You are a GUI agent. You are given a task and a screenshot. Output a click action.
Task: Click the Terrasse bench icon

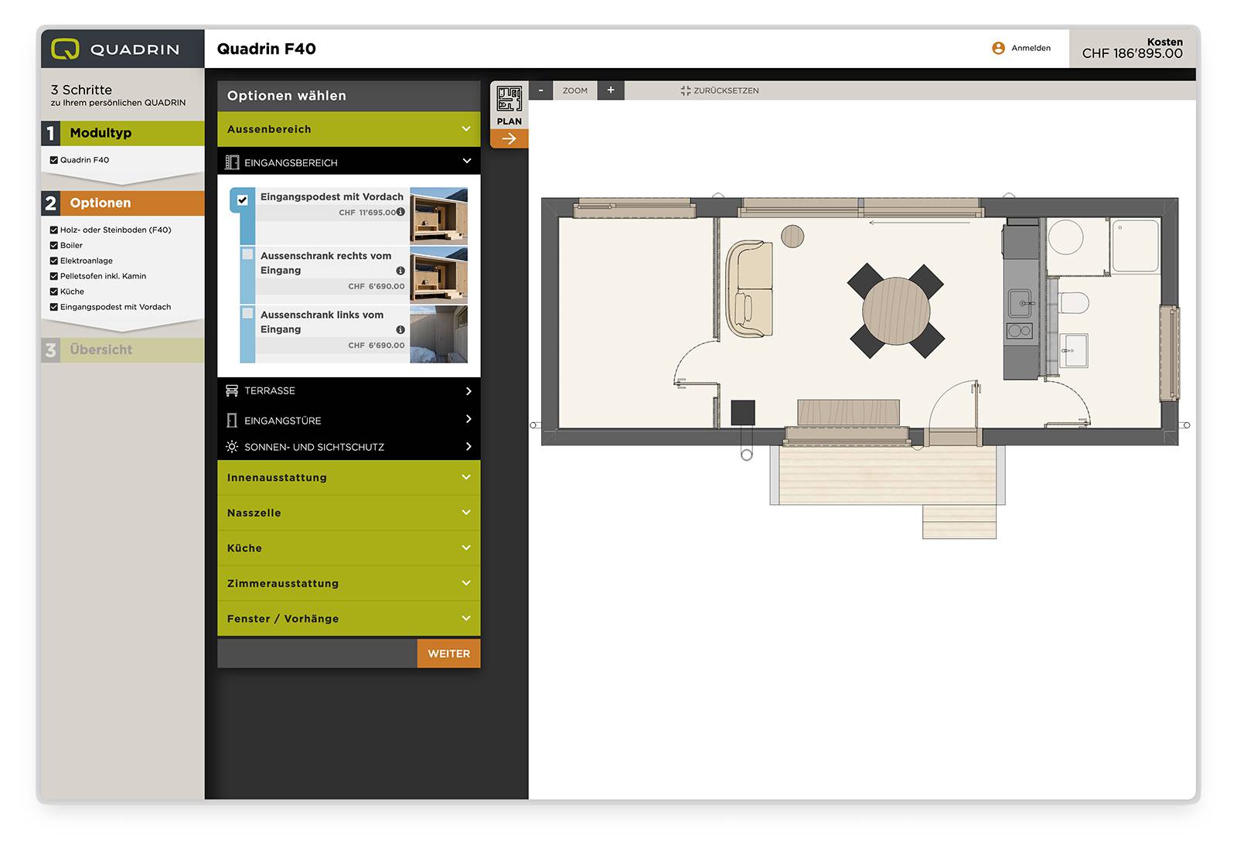point(232,390)
